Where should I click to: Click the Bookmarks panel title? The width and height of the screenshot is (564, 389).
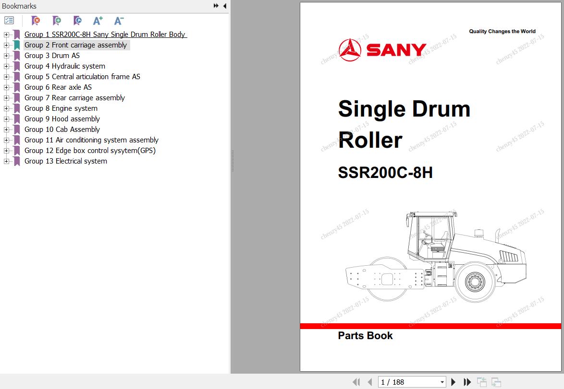tap(19, 6)
